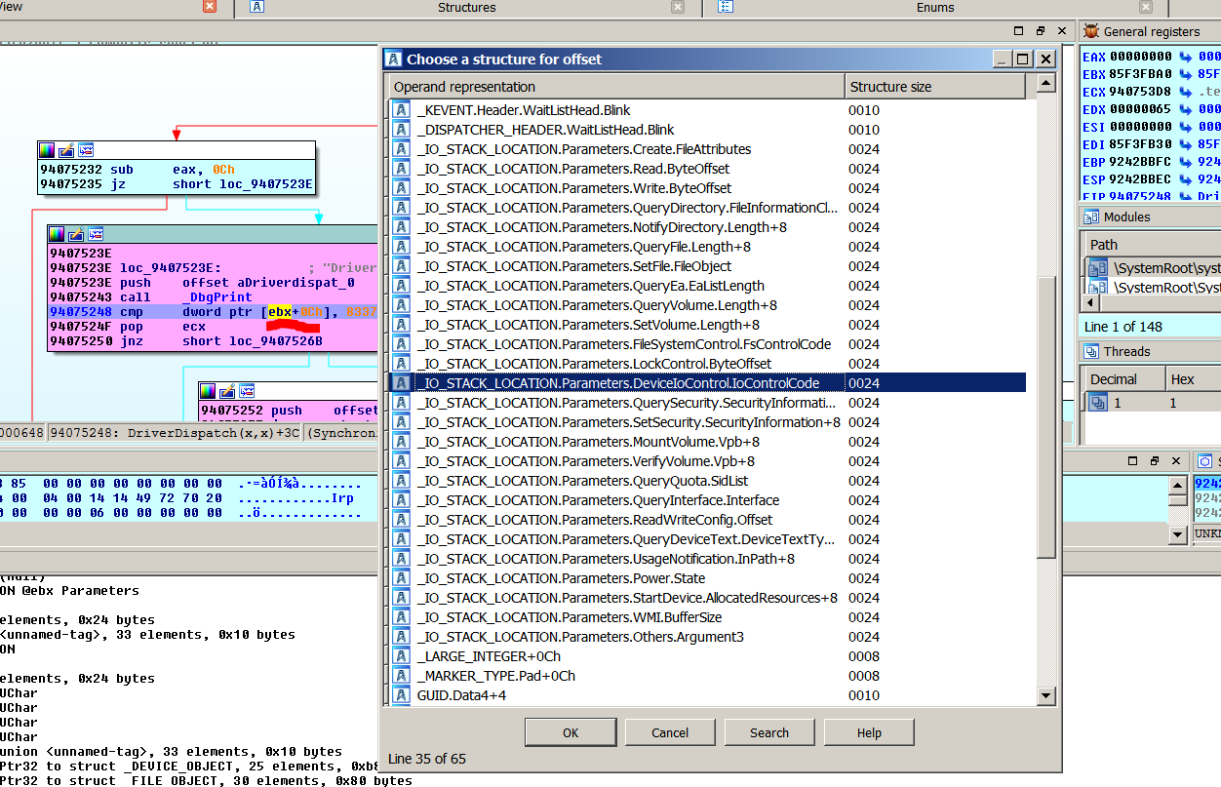
Task: Select the Parameters.DeviceIoControl.IoControlCode entry
Action: click(x=618, y=383)
